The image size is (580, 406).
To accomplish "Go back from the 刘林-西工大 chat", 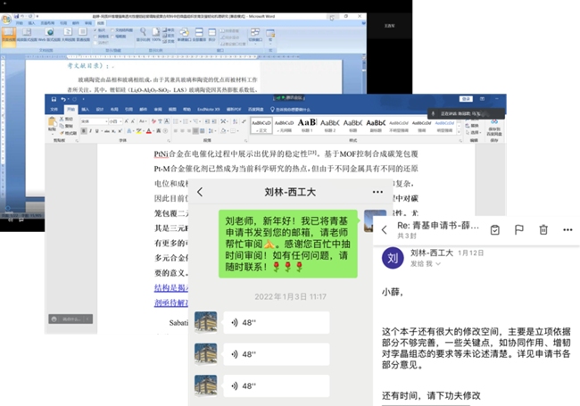I will 200,192.
